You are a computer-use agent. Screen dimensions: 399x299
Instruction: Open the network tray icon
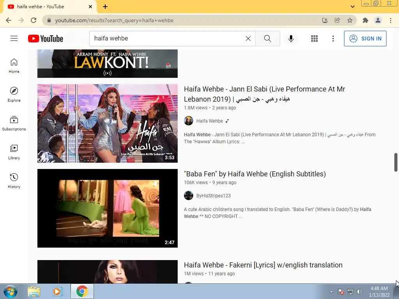[350, 292]
